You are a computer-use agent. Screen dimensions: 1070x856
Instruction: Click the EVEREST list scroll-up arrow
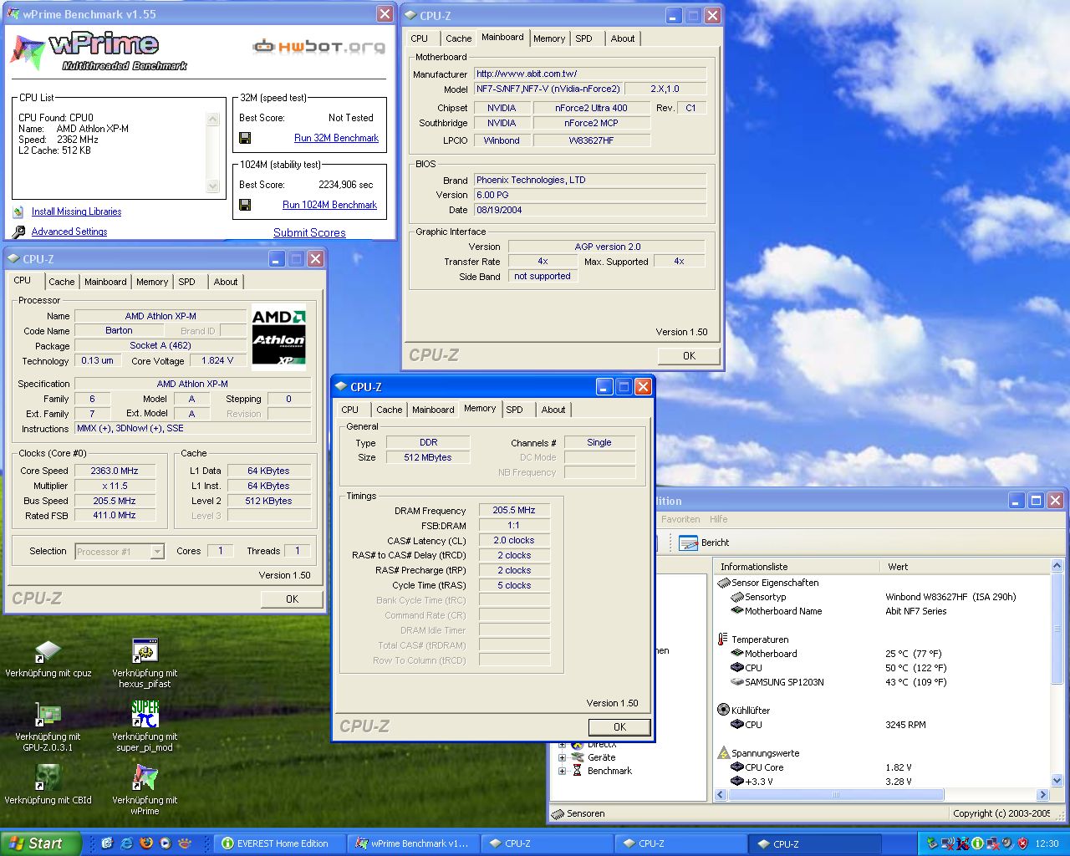1057,566
